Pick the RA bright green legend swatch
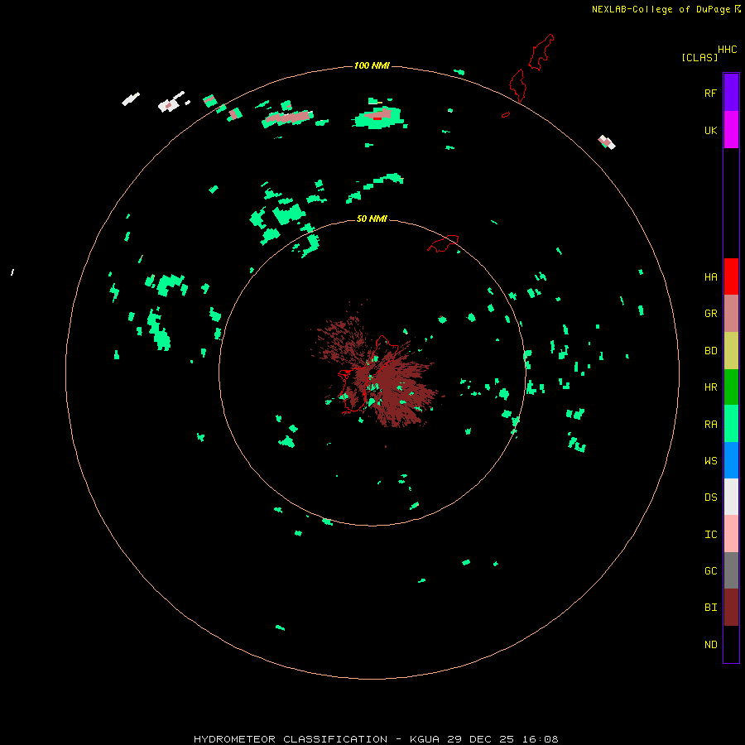Screen dimensions: 745x745 pos(731,424)
